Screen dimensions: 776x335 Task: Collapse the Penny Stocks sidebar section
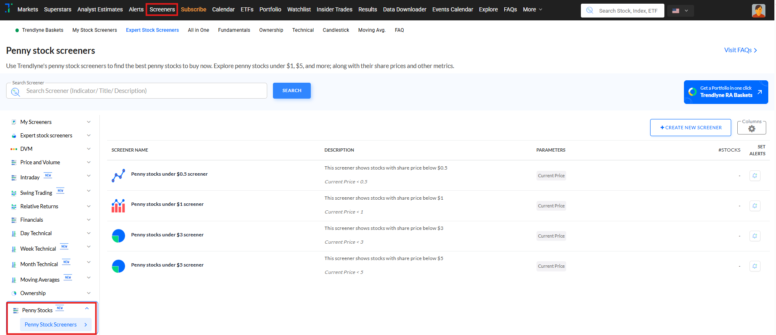(87, 309)
